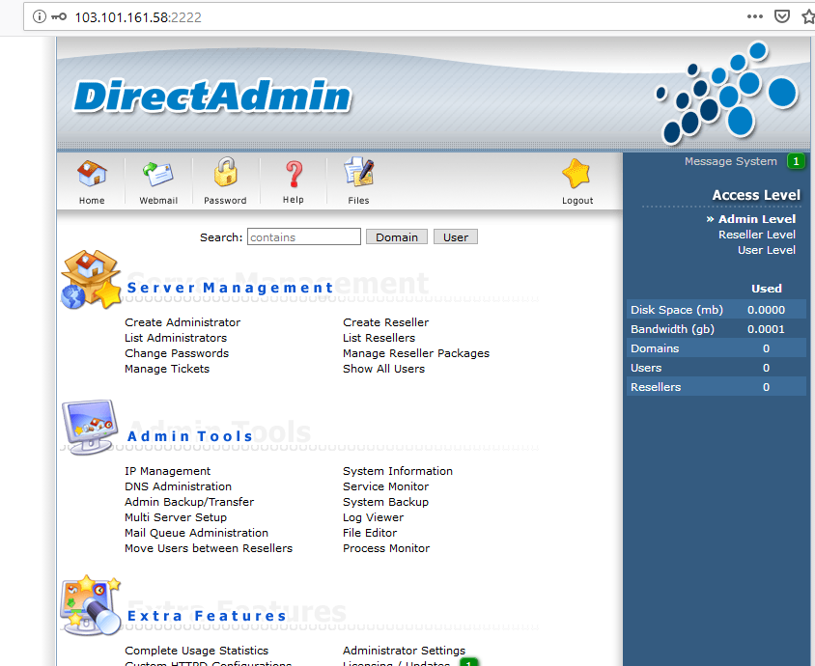Open Show All Users
This screenshot has height=666, width=815.
click(x=383, y=369)
